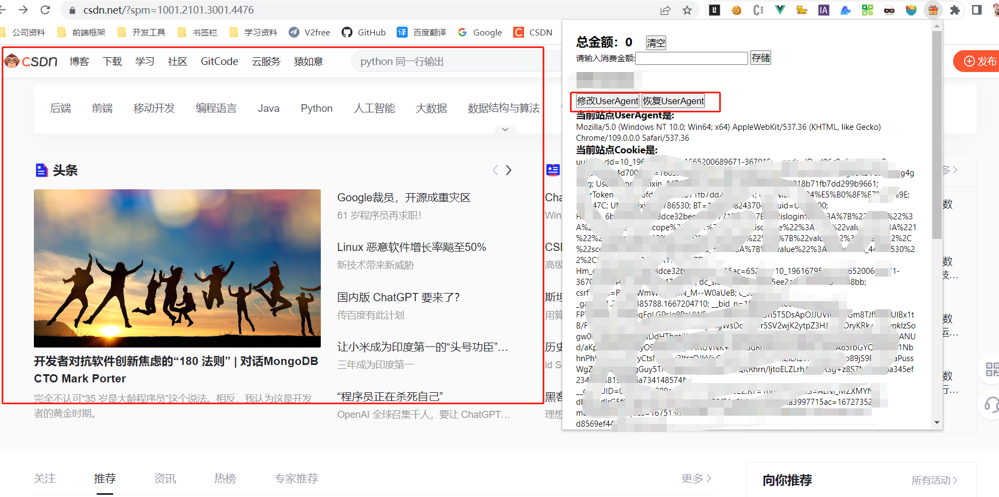Viewport: 999px width, 497px height.
Task: Open the masked incognito extension icon
Action: pos(889,10)
